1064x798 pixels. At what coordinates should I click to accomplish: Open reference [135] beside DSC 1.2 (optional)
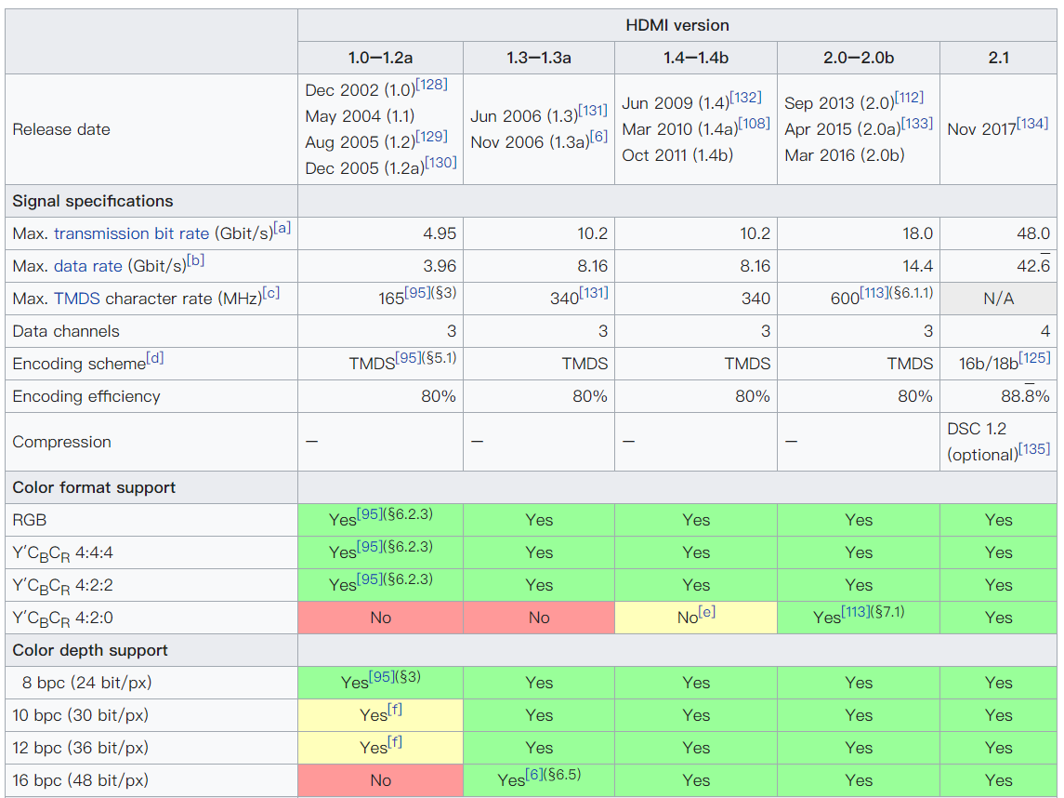1034,448
